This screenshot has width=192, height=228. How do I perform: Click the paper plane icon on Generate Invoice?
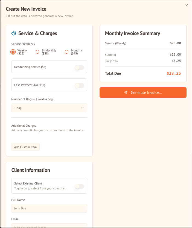pyautogui.click(x=126, y=93)
